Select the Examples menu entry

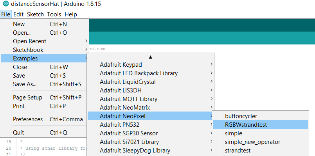point(44,58)
